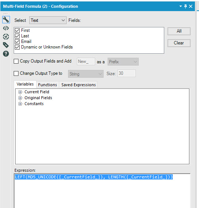The image size is (199, 208).
Task: Click the Clear button
Action: (179, 43)
